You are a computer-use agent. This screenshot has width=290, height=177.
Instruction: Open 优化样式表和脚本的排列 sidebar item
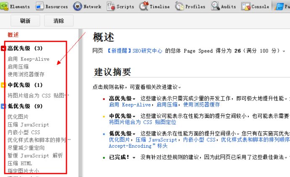click(39, 140)
